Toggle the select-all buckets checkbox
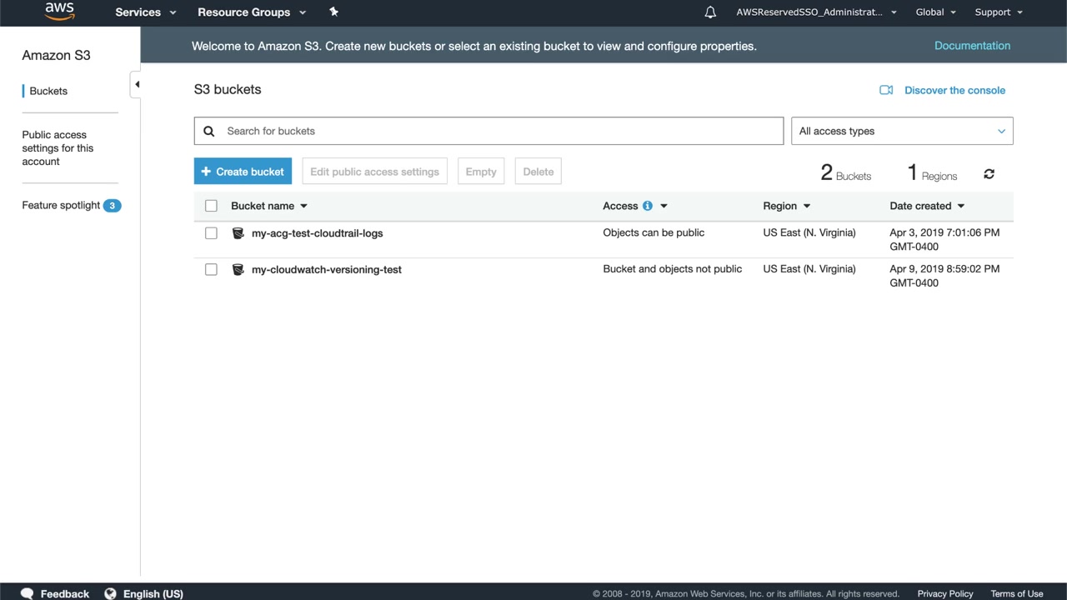Image resolution: width=1067 pixels, height=600 pixels. (211, 206)
